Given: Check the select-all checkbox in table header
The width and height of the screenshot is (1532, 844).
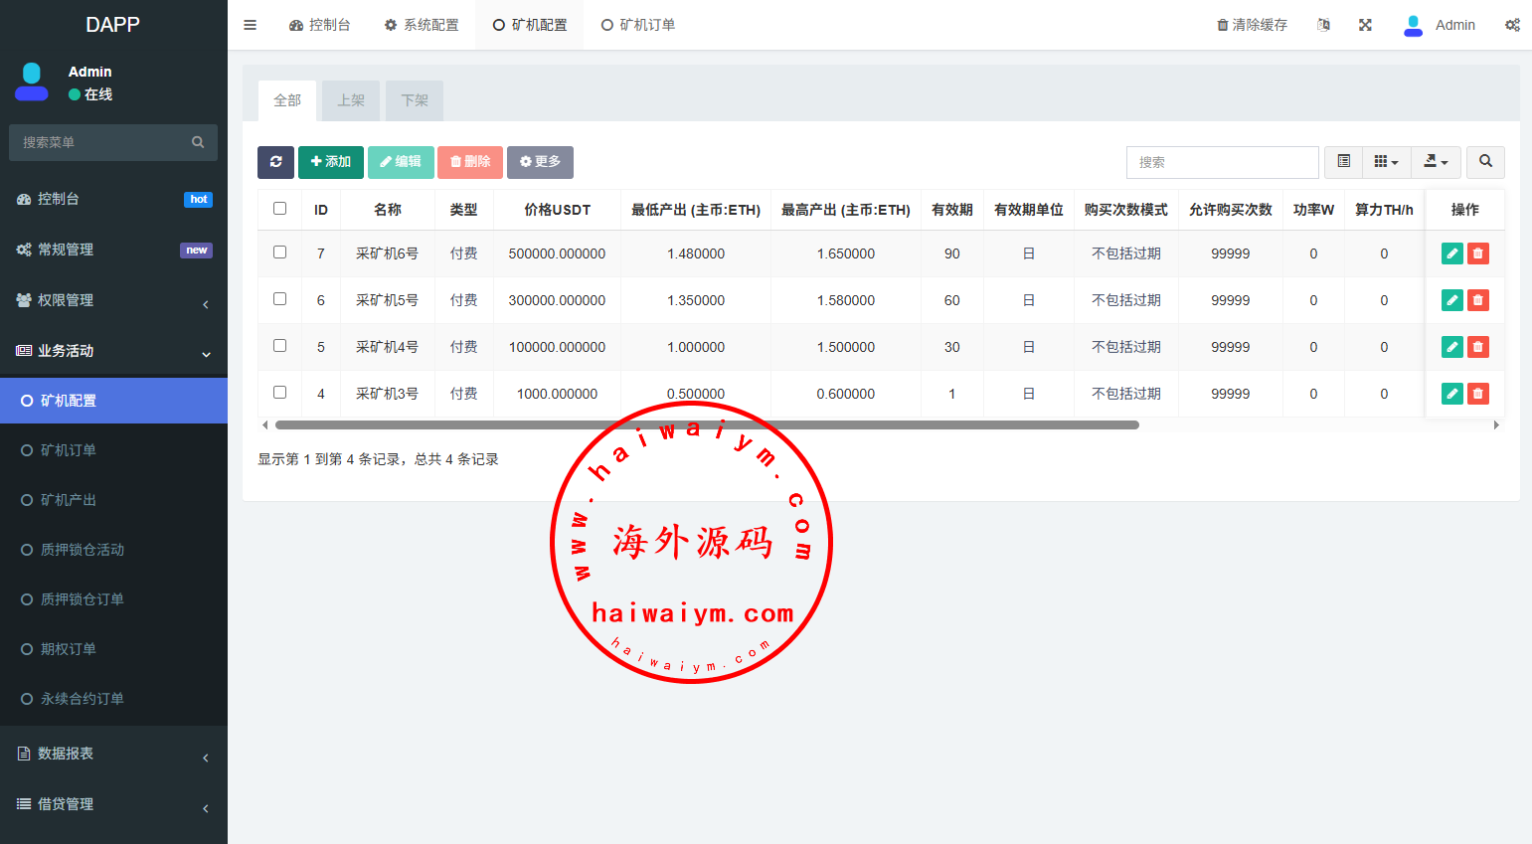Looking at the screenshot, I should pos(279,209).
